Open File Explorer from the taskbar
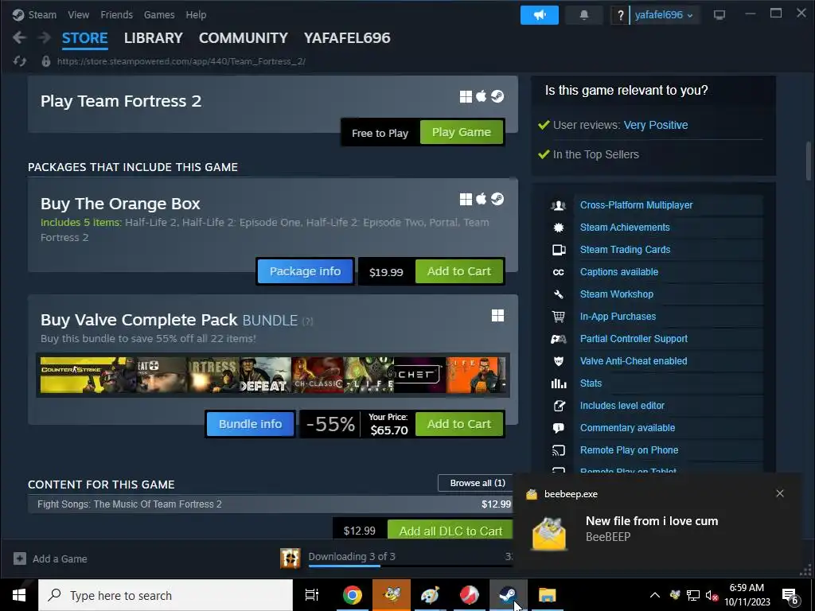Image resolution: width=815 pixels, height=611 pixels. point(547,595)
